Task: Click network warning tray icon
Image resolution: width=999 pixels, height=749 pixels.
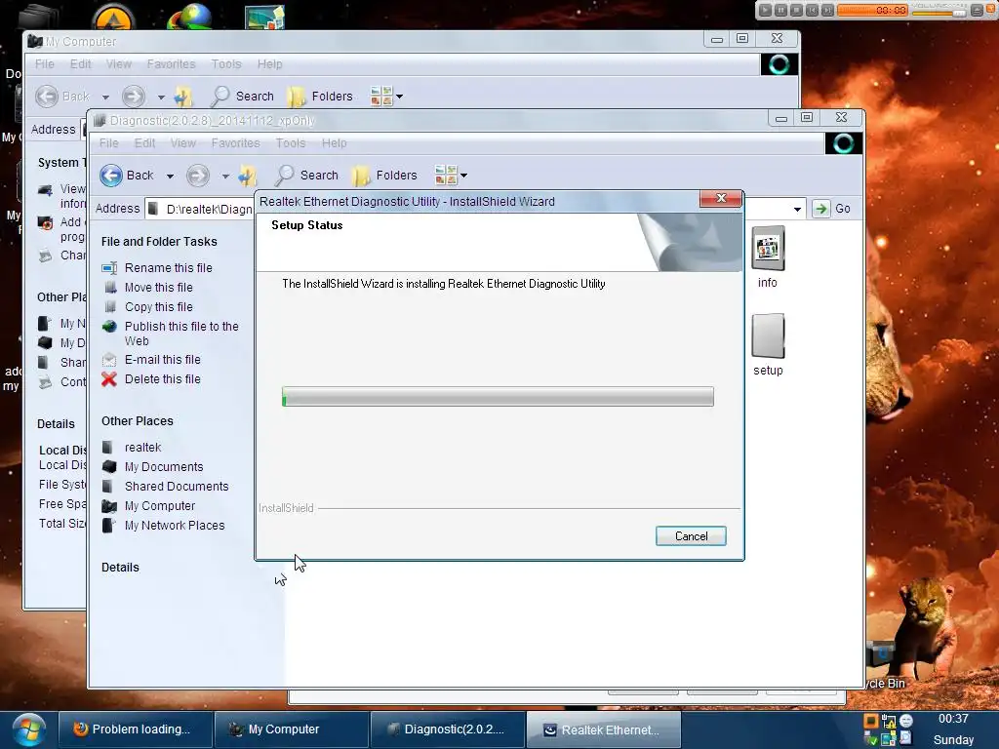Action: pyautogui.click(x=888, y=721)
